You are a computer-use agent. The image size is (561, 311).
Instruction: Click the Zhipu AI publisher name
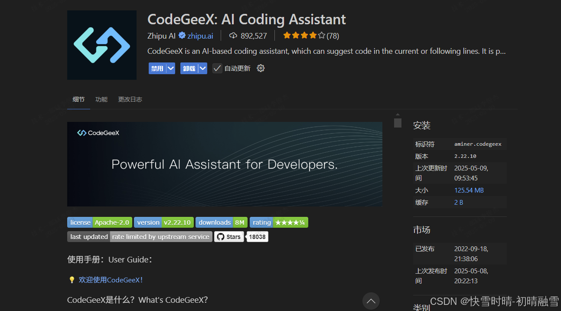coord(162,36)
